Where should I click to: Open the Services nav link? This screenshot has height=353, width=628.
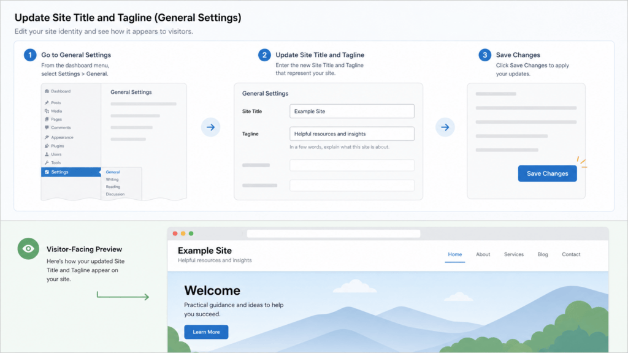click(514, 254)
